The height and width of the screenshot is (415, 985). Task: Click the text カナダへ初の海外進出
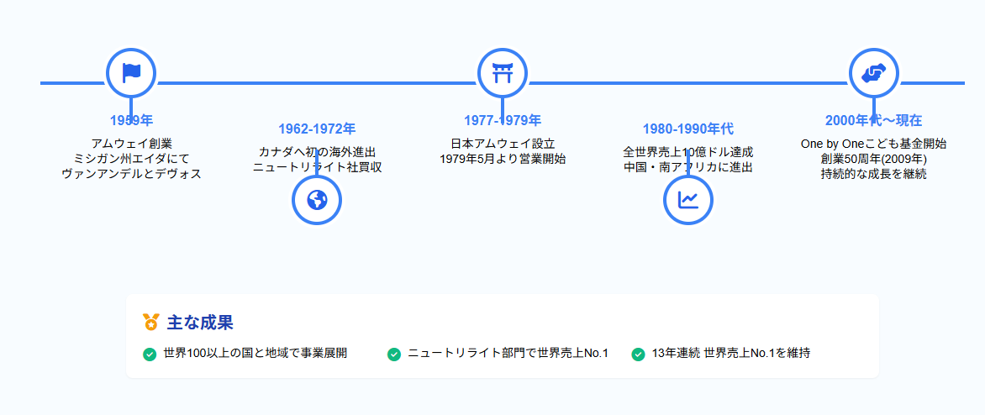317,152
